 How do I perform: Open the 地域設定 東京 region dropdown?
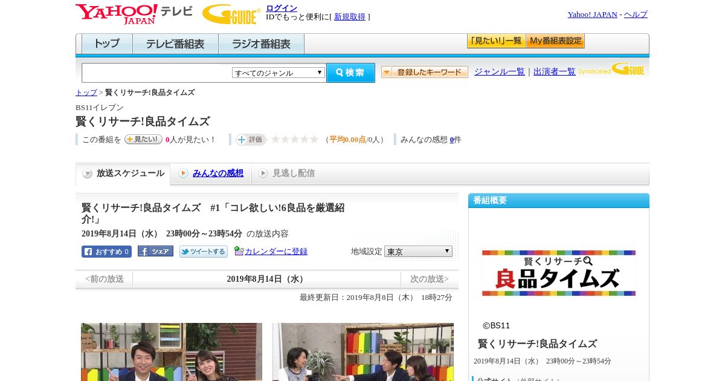point(418,251)
